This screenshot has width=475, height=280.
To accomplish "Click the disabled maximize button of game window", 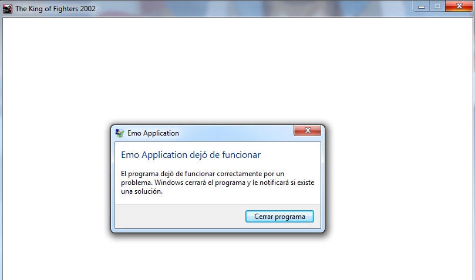I will pos(437,6).
